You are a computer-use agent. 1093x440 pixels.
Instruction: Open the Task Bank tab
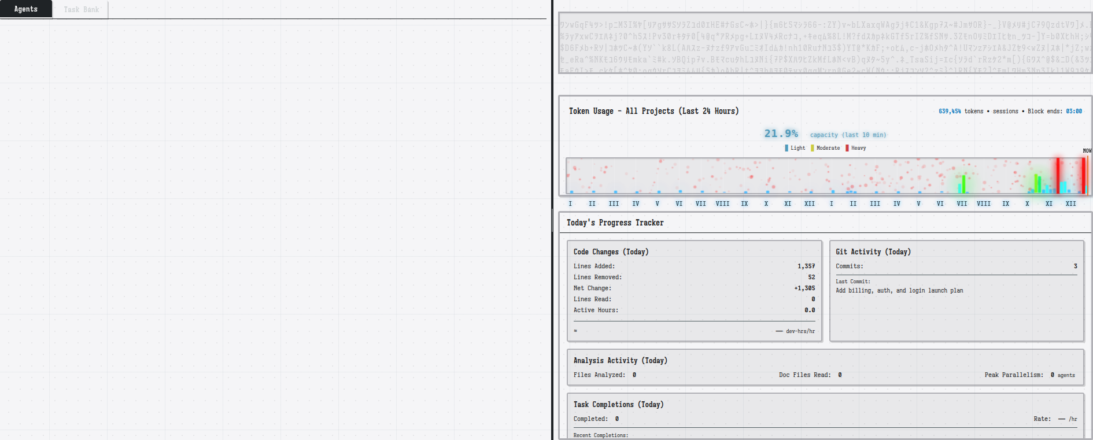pyautogui.click(x=81, y=10)
